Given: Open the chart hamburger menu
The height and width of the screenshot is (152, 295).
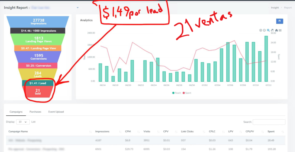Looking at the screenshot, I should (x=280, y=30).
